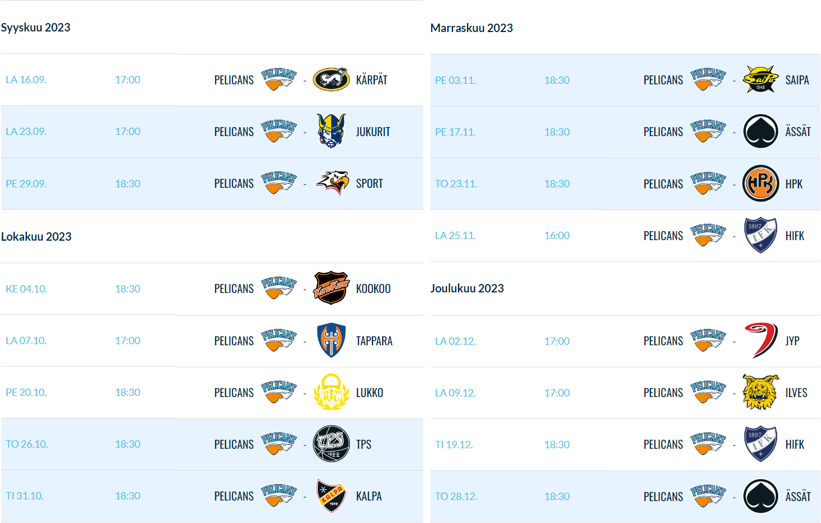Open the TI 19.12. date link
Screen dimensions: 821x523
pyautogui.click(x=454, y=444)
